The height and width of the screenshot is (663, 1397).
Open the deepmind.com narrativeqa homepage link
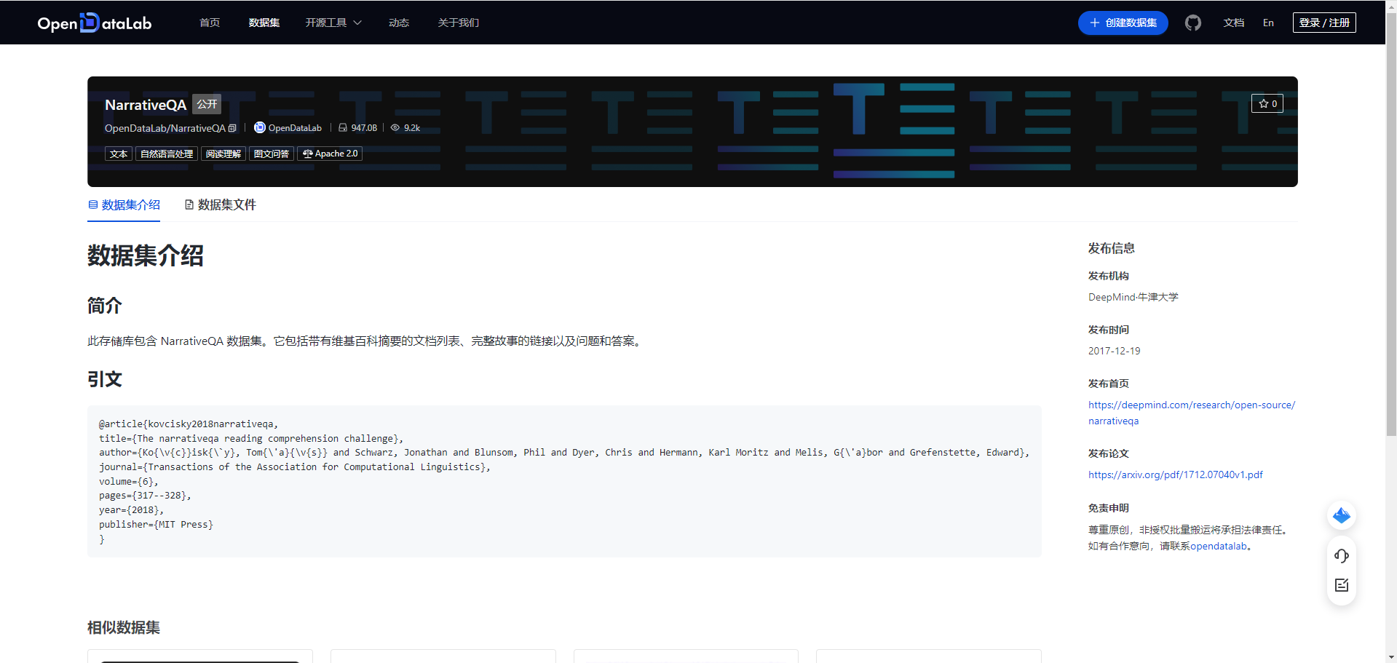point(1192,413)
